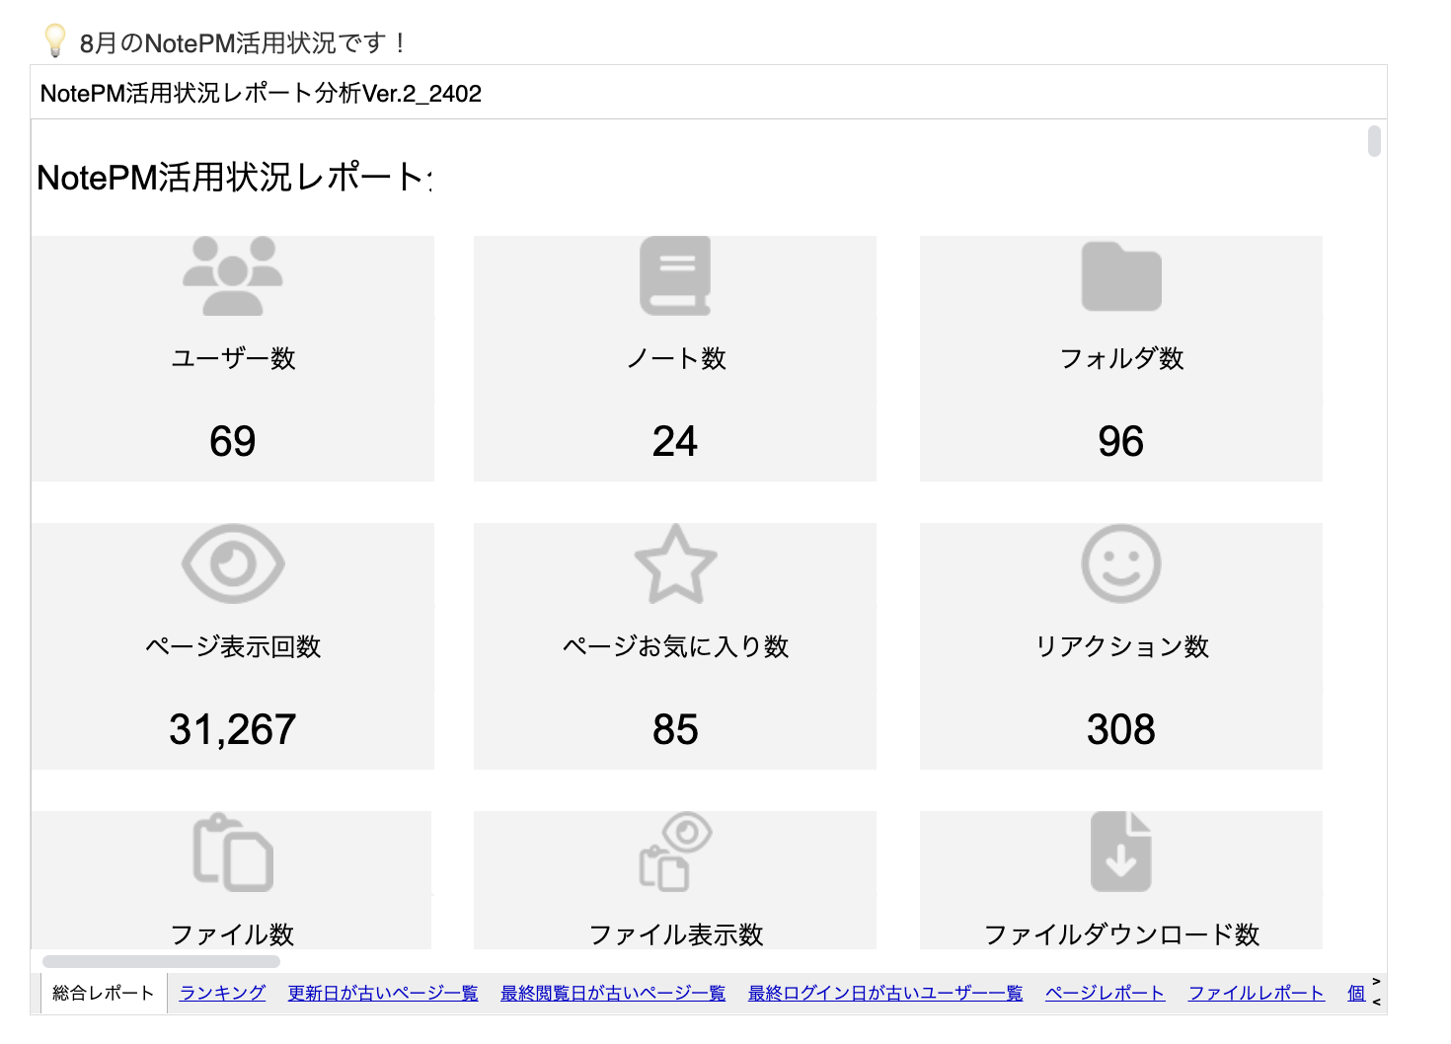Viewport: 1451px width, 1044px height.
Task: Click the smiley icon above リアクション数
Action: pyautogui.click(x=1121, y=563)
